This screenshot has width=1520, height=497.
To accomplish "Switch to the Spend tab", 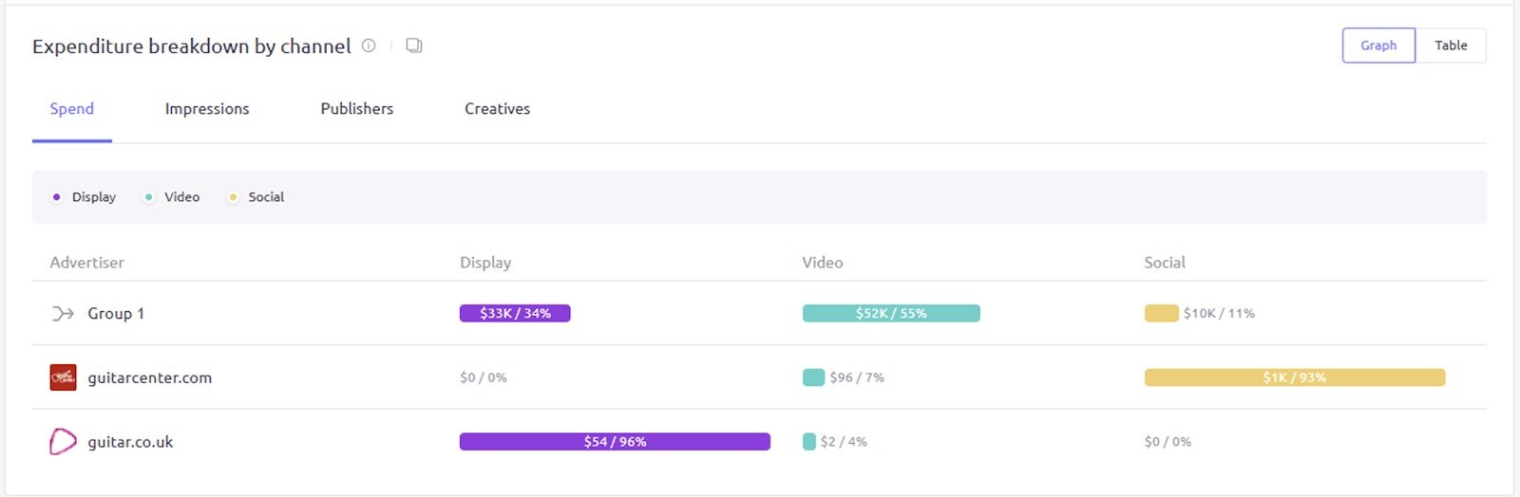I will 72,109.
